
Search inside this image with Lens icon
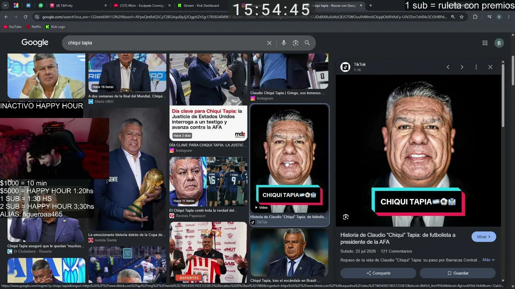346,217
